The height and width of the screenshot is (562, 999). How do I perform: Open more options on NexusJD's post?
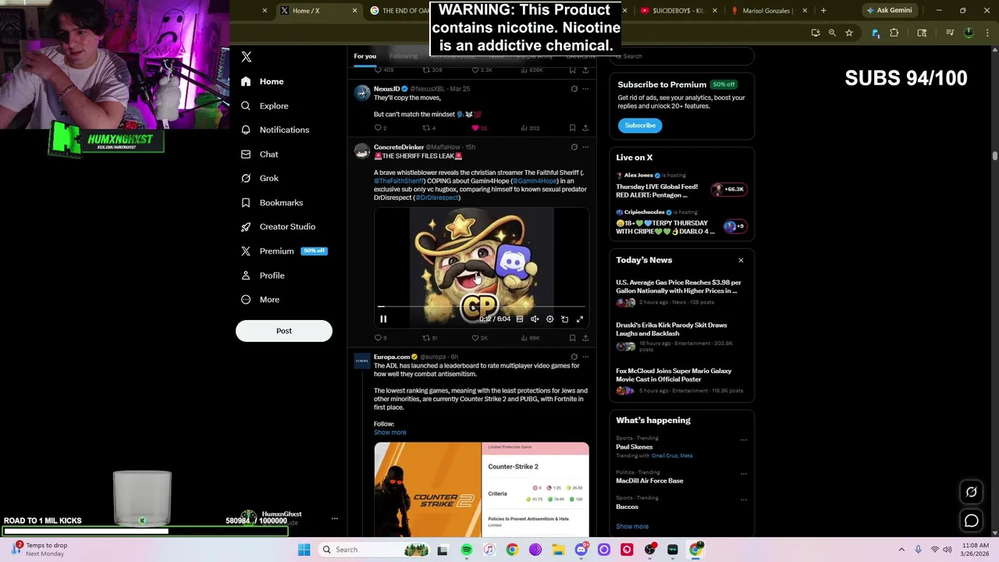click(x=585, y=89)
